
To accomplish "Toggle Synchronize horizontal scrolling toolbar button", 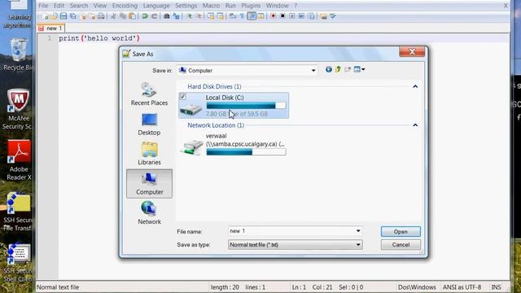I will pos(220,16).
